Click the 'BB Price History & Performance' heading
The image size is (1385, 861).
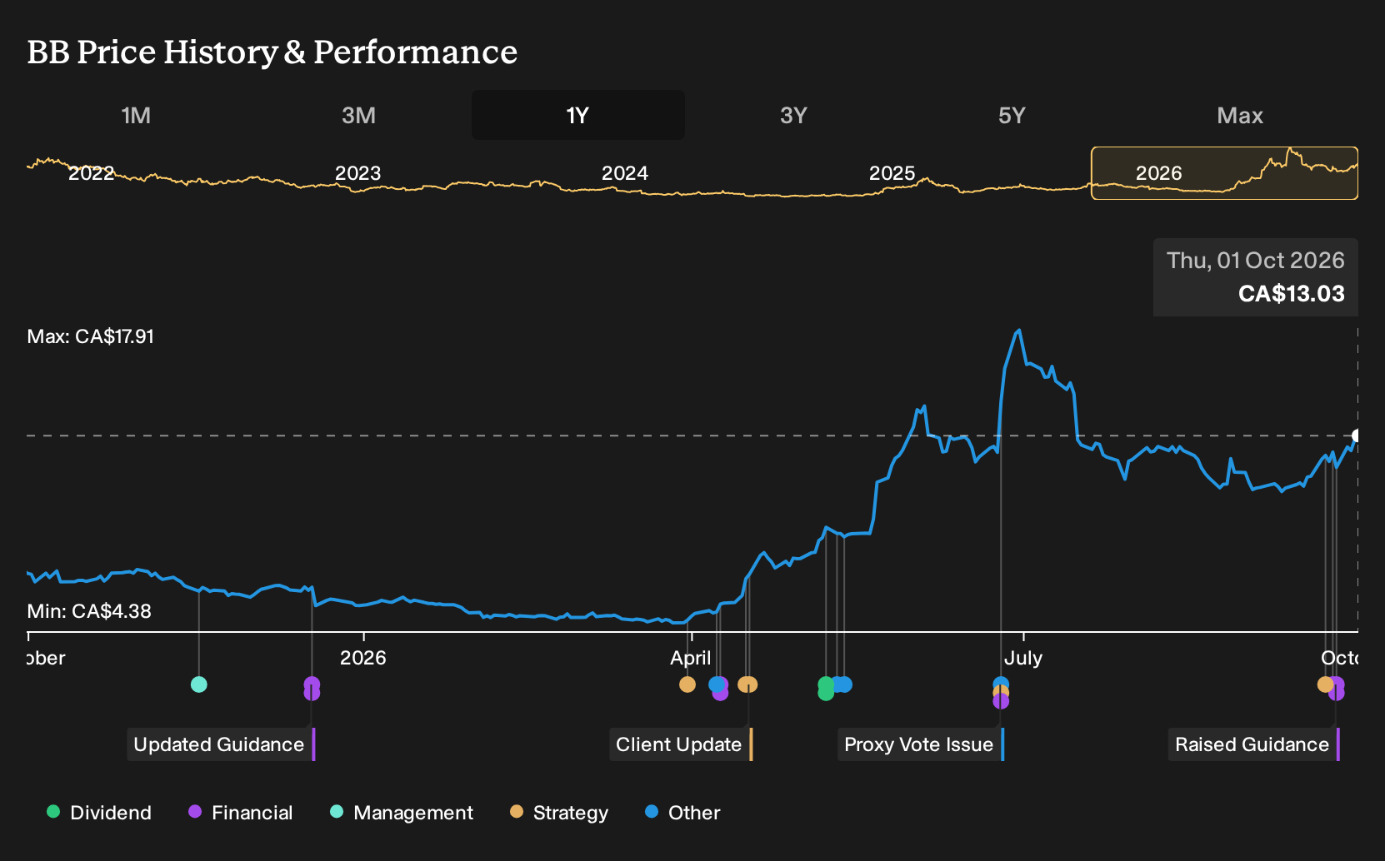click(x=272, y=52)
